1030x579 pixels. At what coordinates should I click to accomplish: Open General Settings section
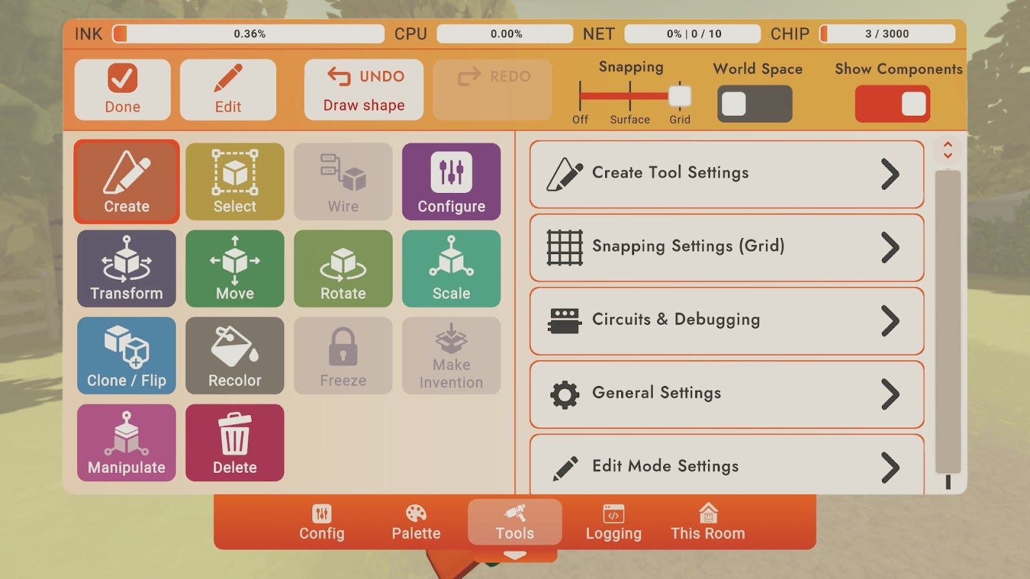727,394
